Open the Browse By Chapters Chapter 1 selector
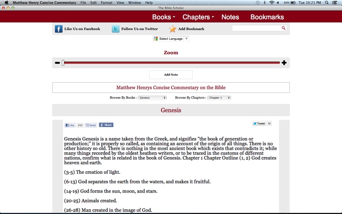The height and width of the screenshot is (214, 342). click(219, 98)
